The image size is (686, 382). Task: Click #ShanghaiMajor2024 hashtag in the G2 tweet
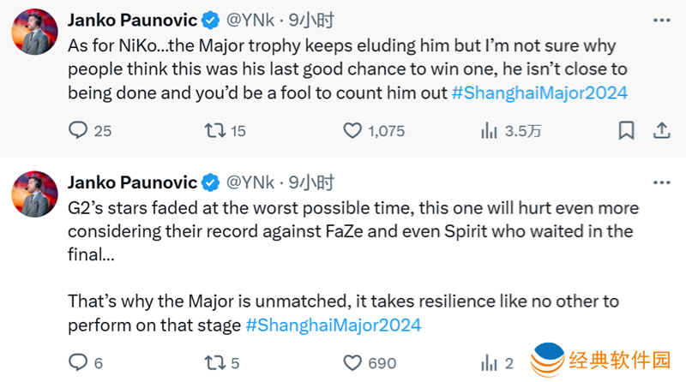point(334,325)
